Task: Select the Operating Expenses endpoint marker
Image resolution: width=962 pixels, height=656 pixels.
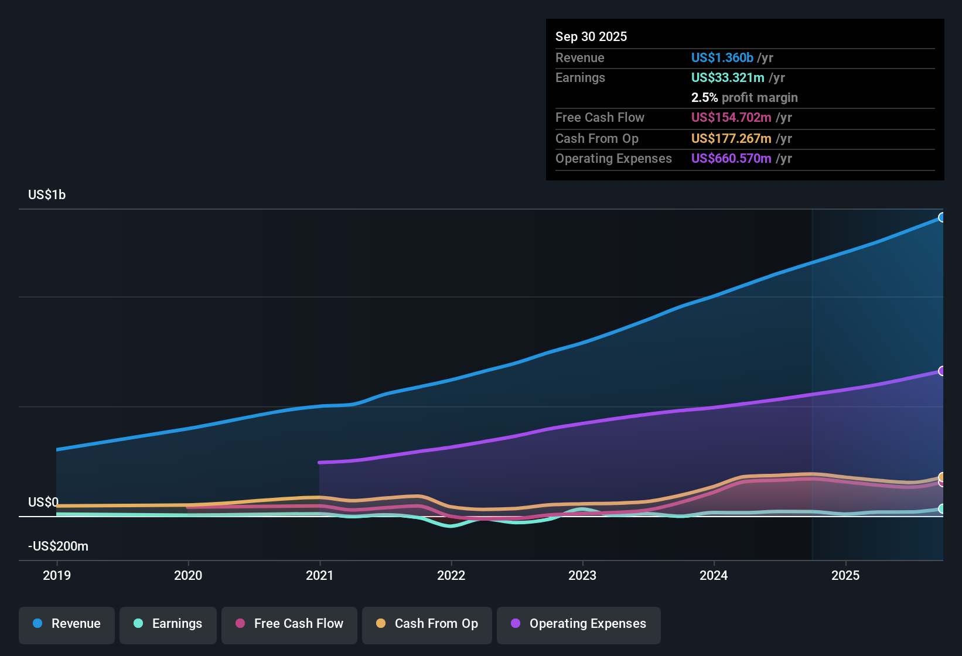Action: pyautogui.click(x=942, y=371)
